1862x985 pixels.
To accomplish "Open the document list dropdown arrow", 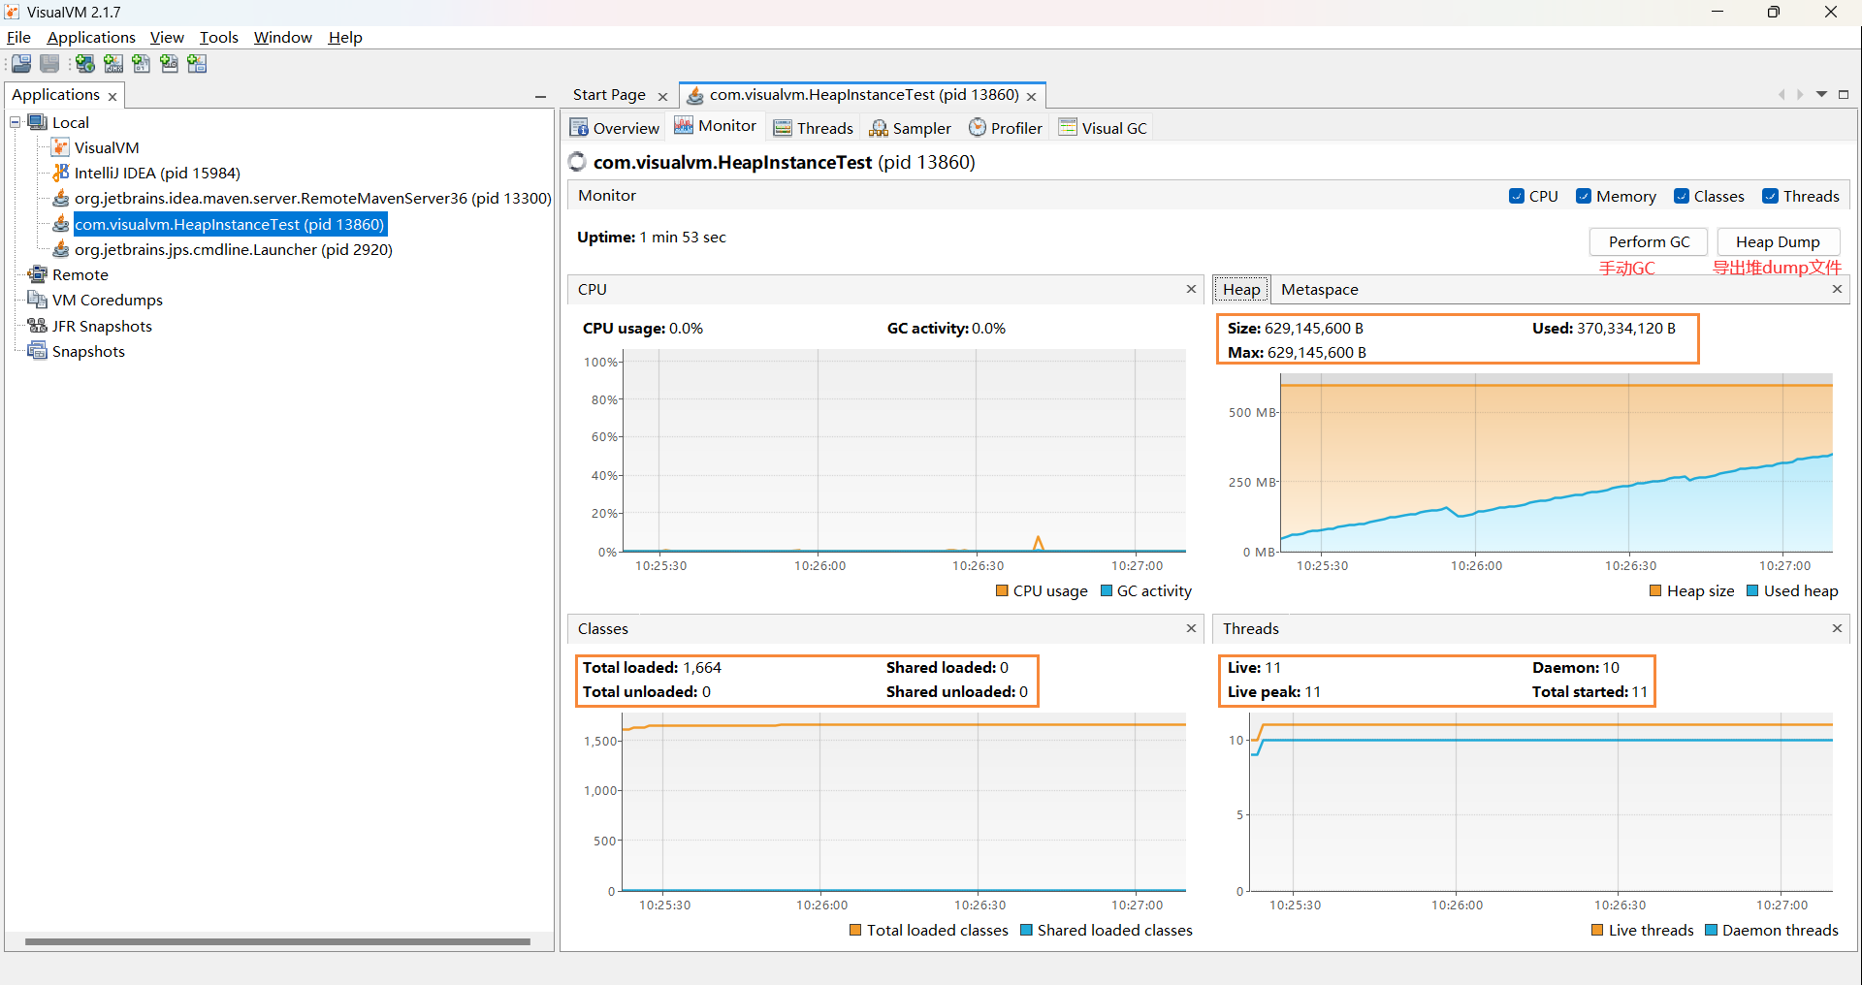I will coord(1821,94).
